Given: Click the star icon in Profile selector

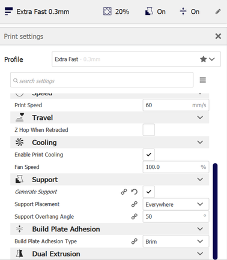Looking at the screenshot, I should 203,59.
